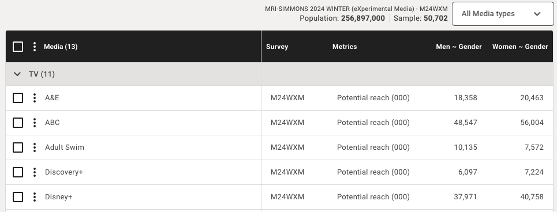557x212 pixels.
Task: Open the All Media types dropdown
Action: pos(503,14)
